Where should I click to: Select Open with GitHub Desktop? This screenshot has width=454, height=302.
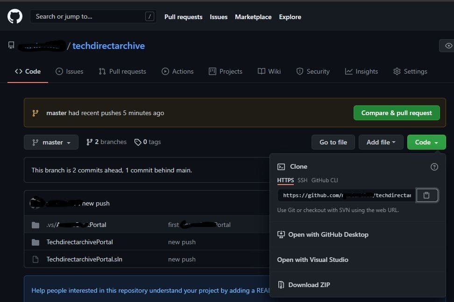pyautogui.click(x=328, y=234)
